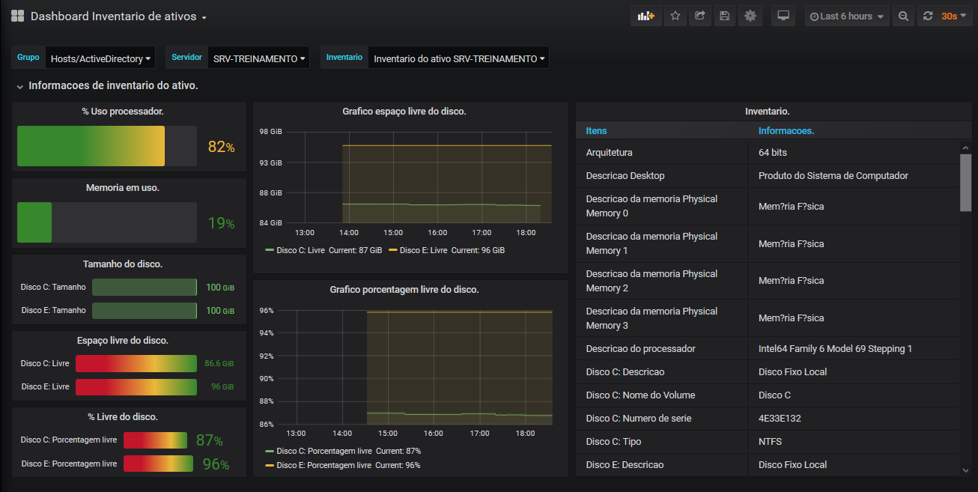The height and width of the screenshot is (492, 978).
Task: Click the Inventario table scrollbar thumb
Action: point(965,183)
